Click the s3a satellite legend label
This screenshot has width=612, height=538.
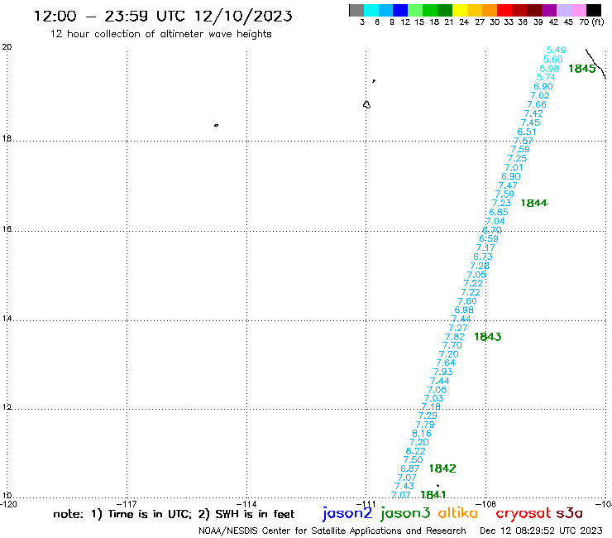click(569, 513)
